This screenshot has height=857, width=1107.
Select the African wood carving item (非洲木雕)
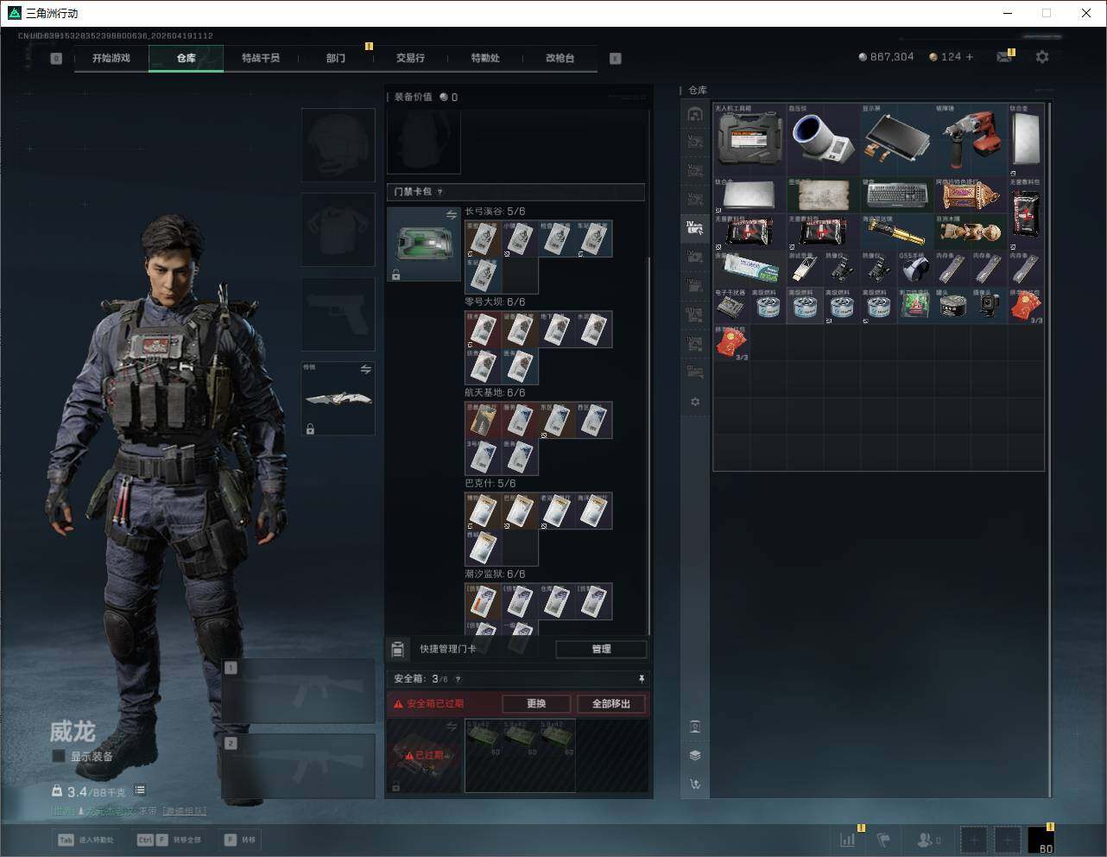point(971,232)
